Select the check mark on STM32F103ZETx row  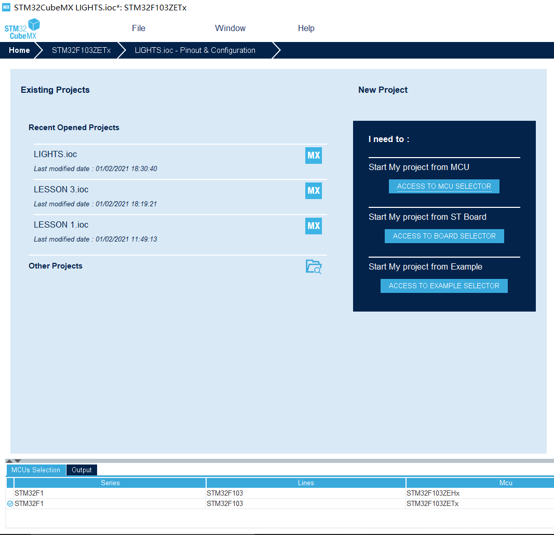10,503
